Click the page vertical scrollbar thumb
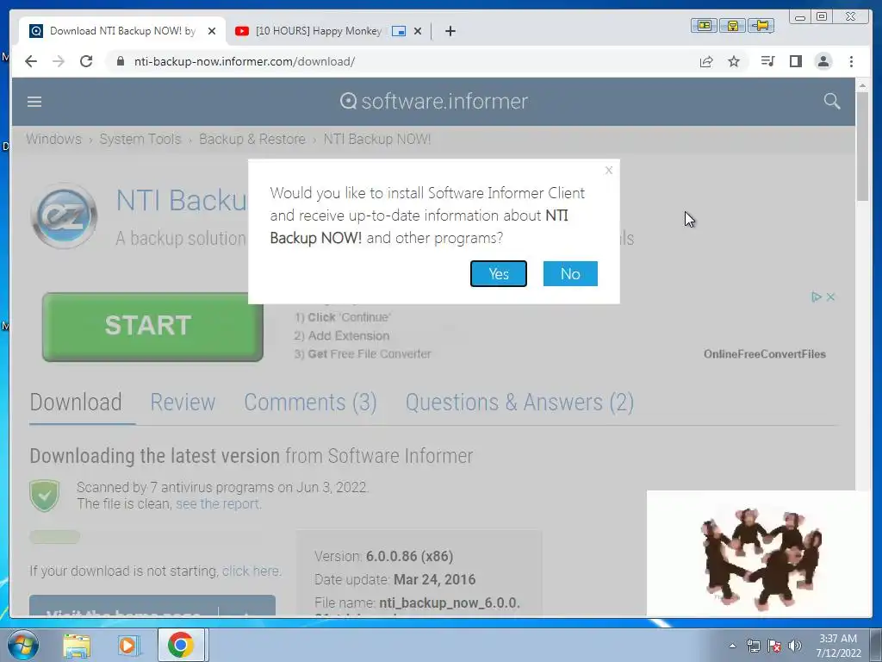Screen dimensions: 882x662 862,145
